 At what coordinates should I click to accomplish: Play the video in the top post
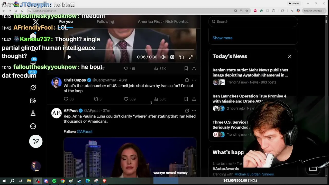[69, 57]
